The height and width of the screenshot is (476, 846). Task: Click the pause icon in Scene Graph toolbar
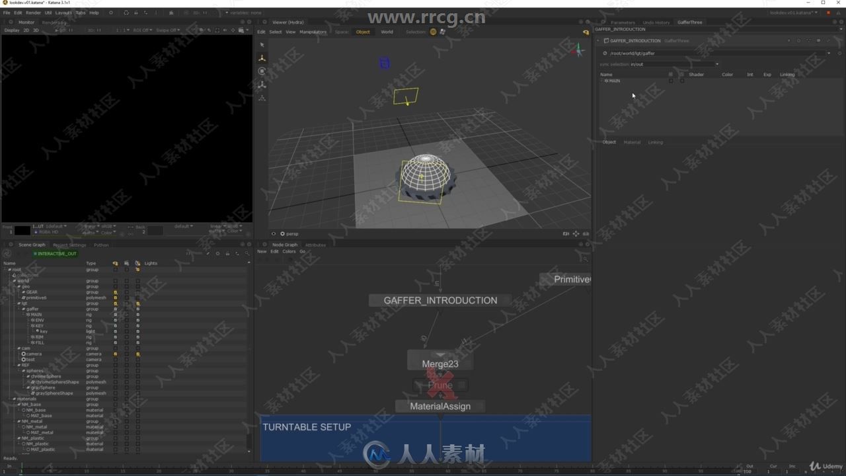click(x=188, y=253)
